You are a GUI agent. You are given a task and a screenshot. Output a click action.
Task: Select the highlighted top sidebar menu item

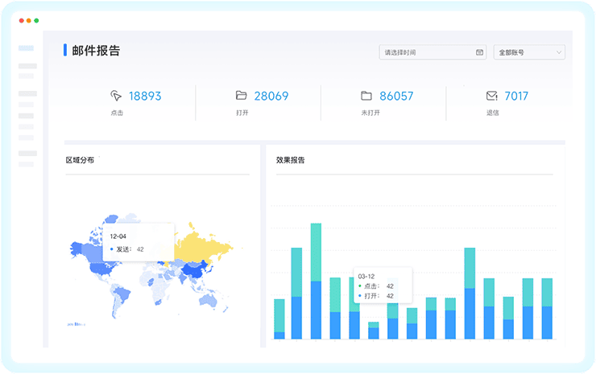(x=27, y=48)
